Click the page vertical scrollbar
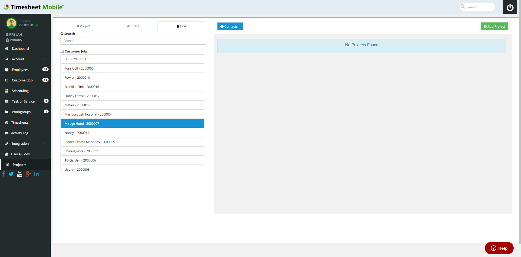Viewport: 521px width, 257px height. click(520, 122)
